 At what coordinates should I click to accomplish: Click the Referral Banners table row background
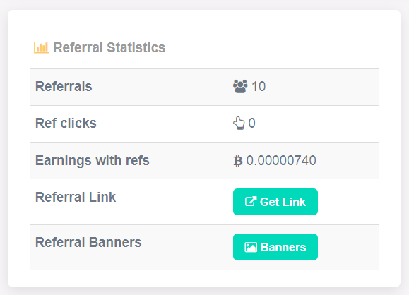[x=204, y=247]
